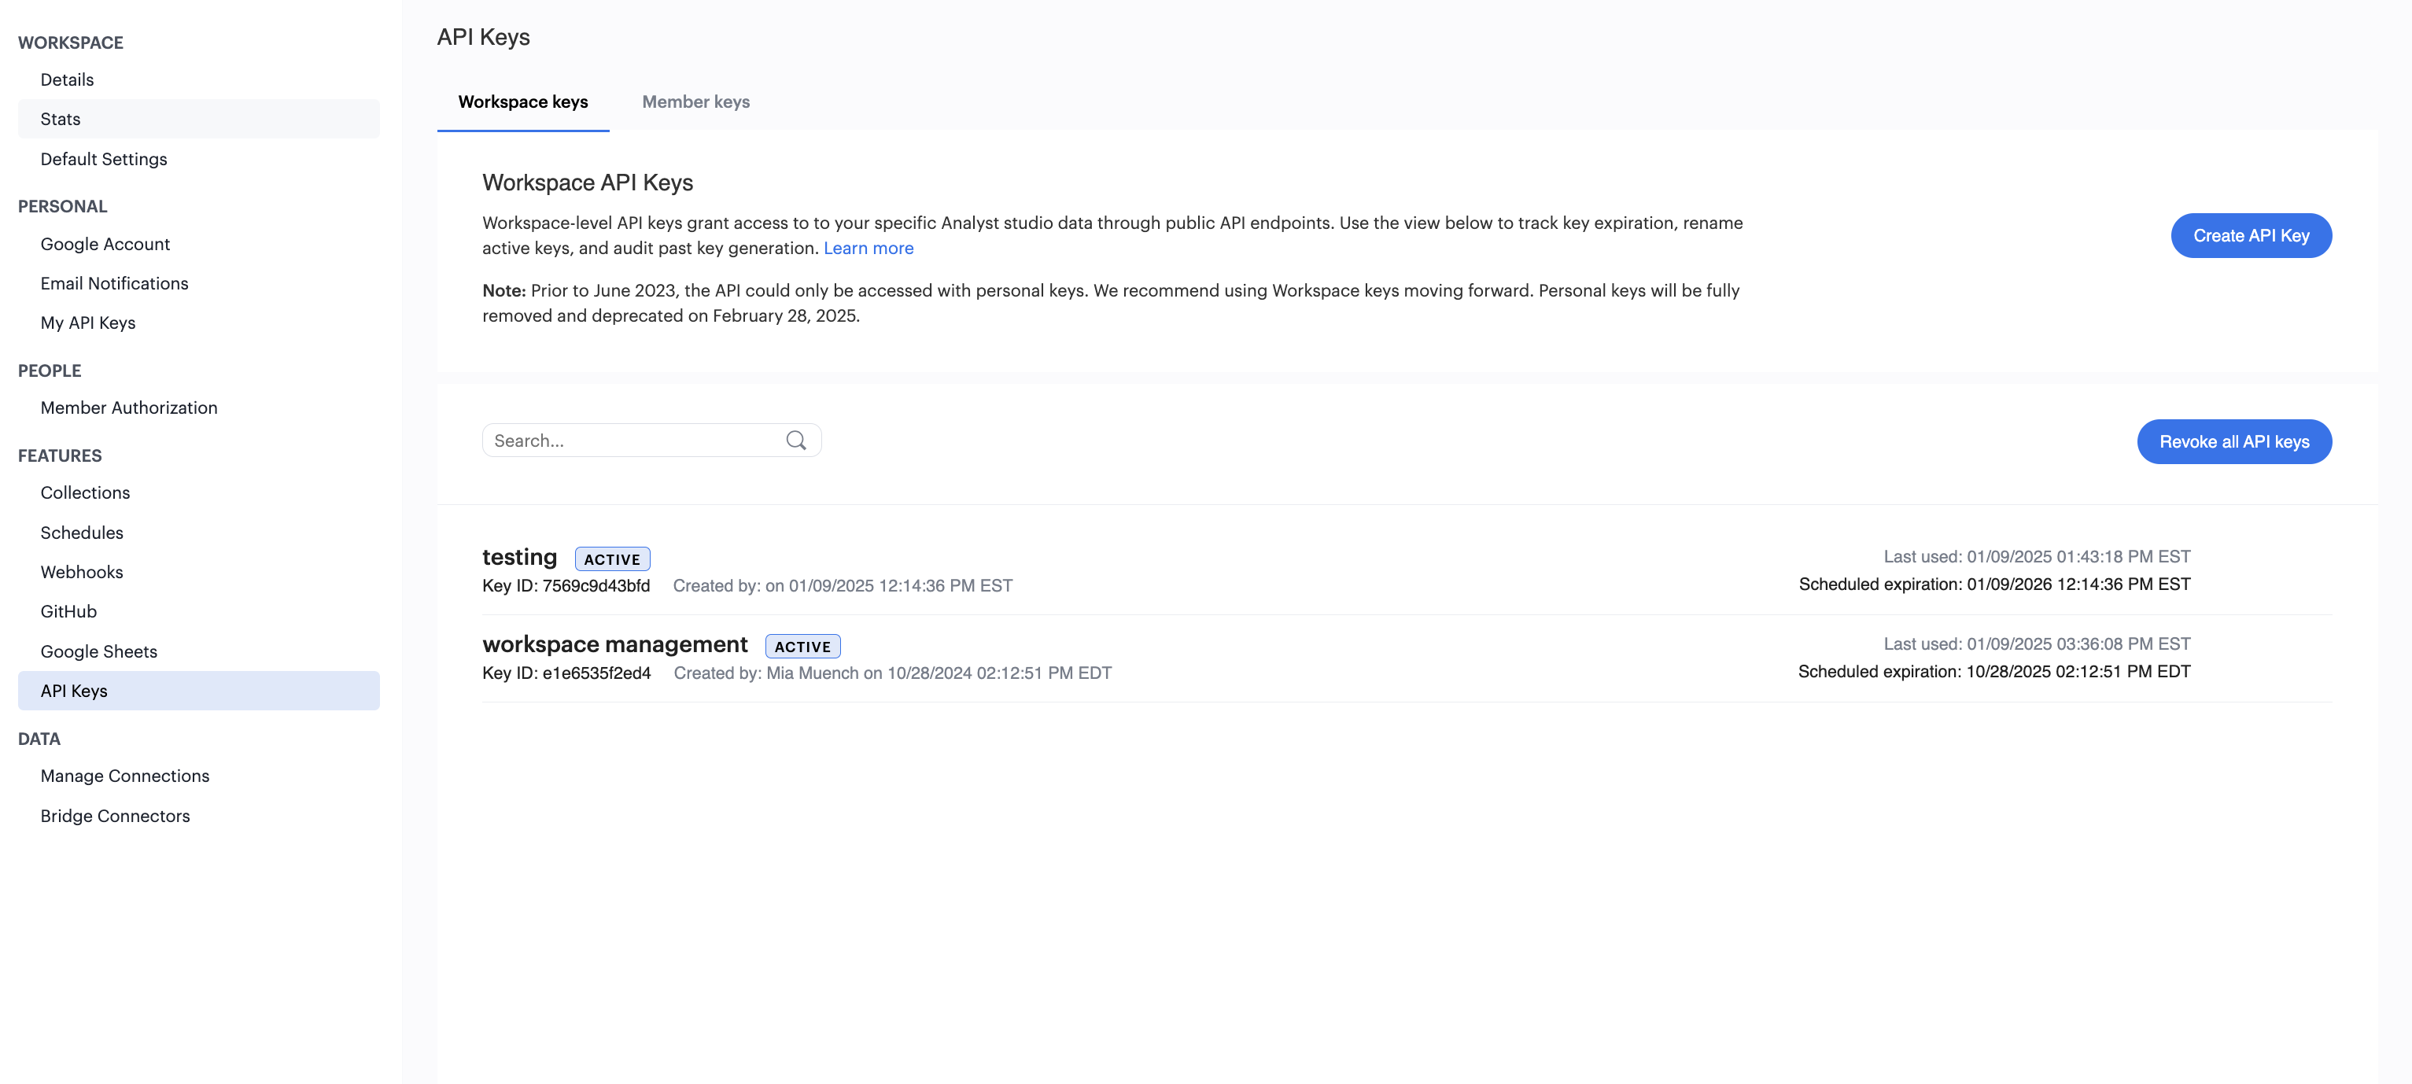Select Bridge Connectors in sidebar
2412x1084 pixels.
coord(114,815)
